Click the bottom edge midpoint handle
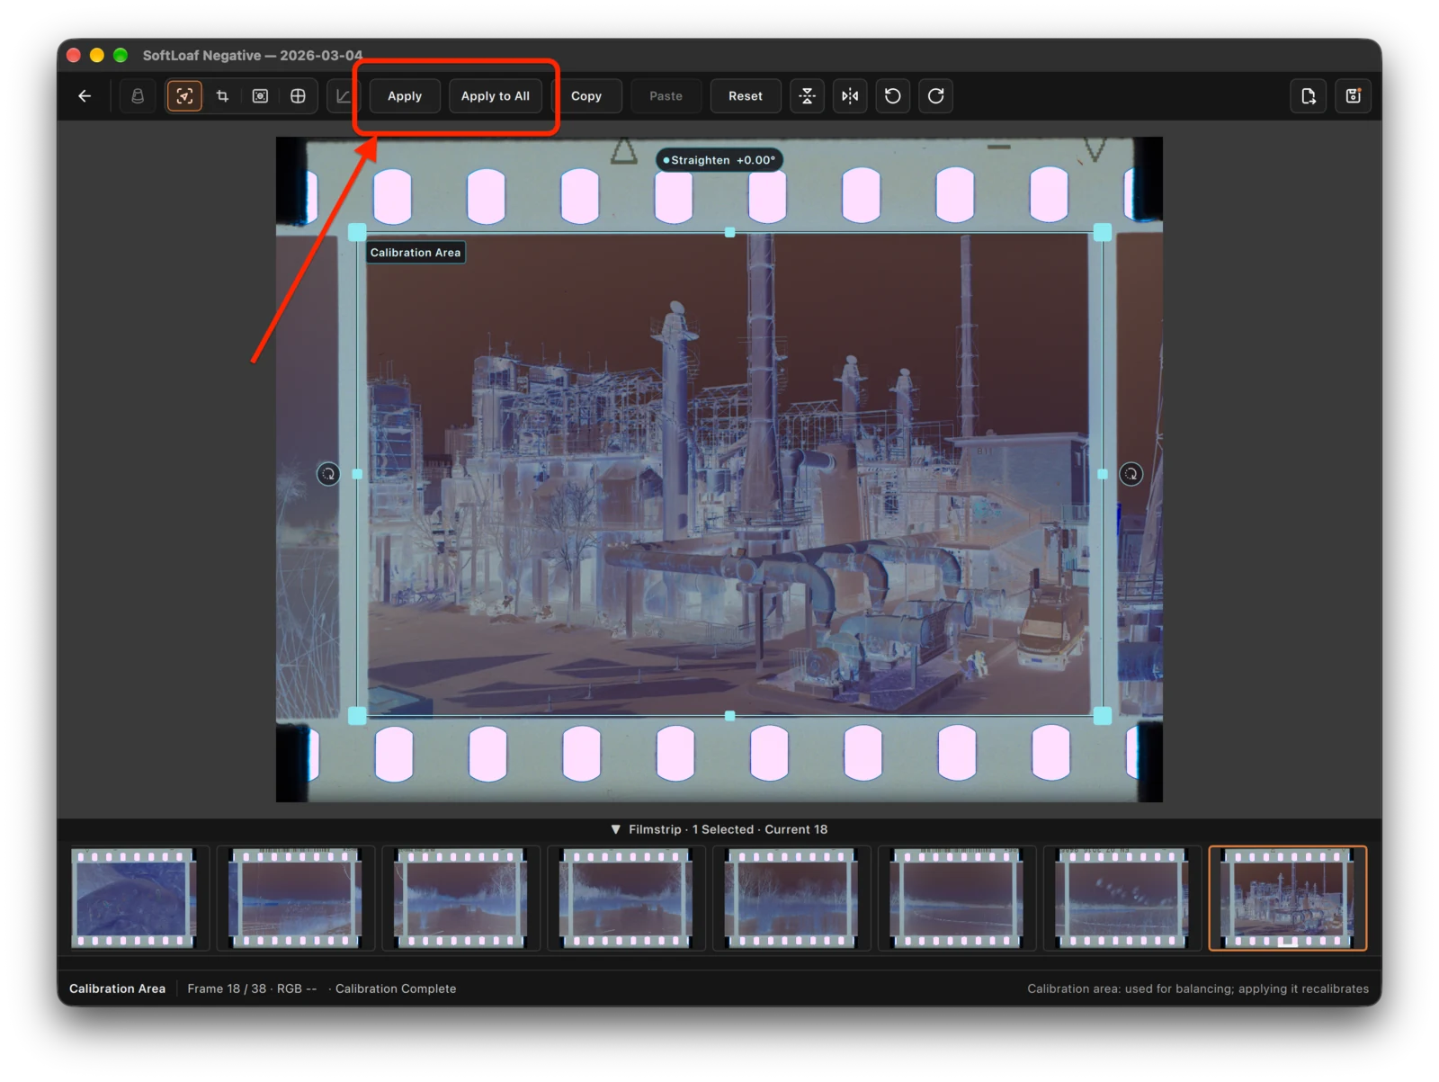This screenshot has width=1439, height=1082. [x=730, y=716]
